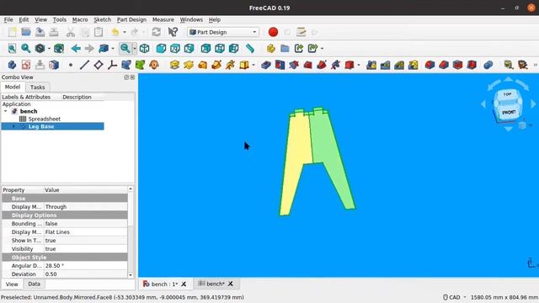The width and height of the screenshot is (539, 303).
Task: Select the Fillet tool
Action: (x=430, y=65)
